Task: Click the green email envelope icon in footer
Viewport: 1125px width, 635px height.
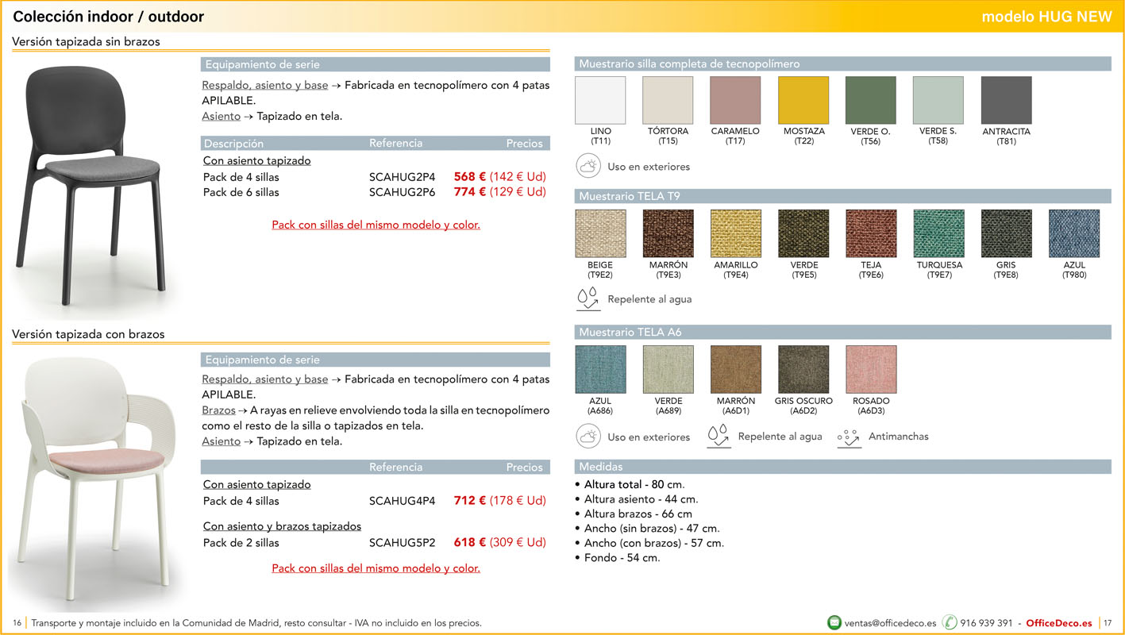Action: pos(834,622)
